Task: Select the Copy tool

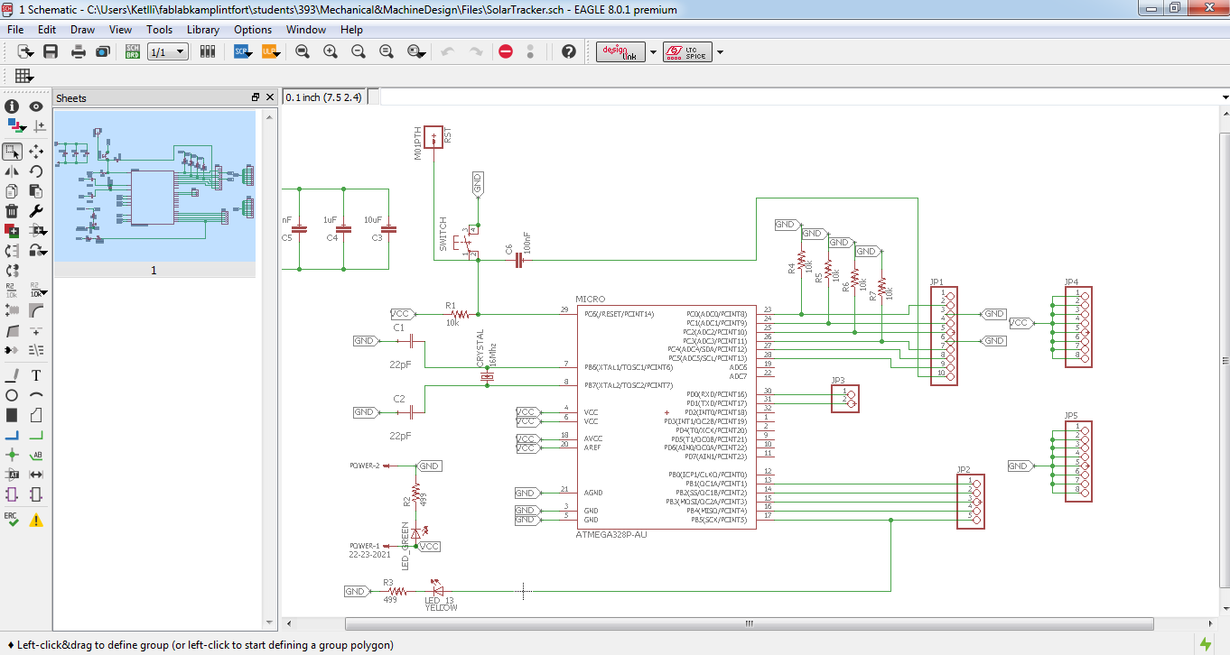Action: (x=12, y=190)
